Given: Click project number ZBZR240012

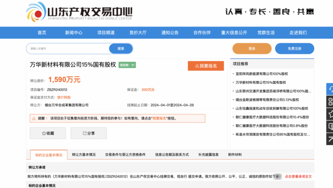Looking at the screenshot, I should tap(57, 90).
